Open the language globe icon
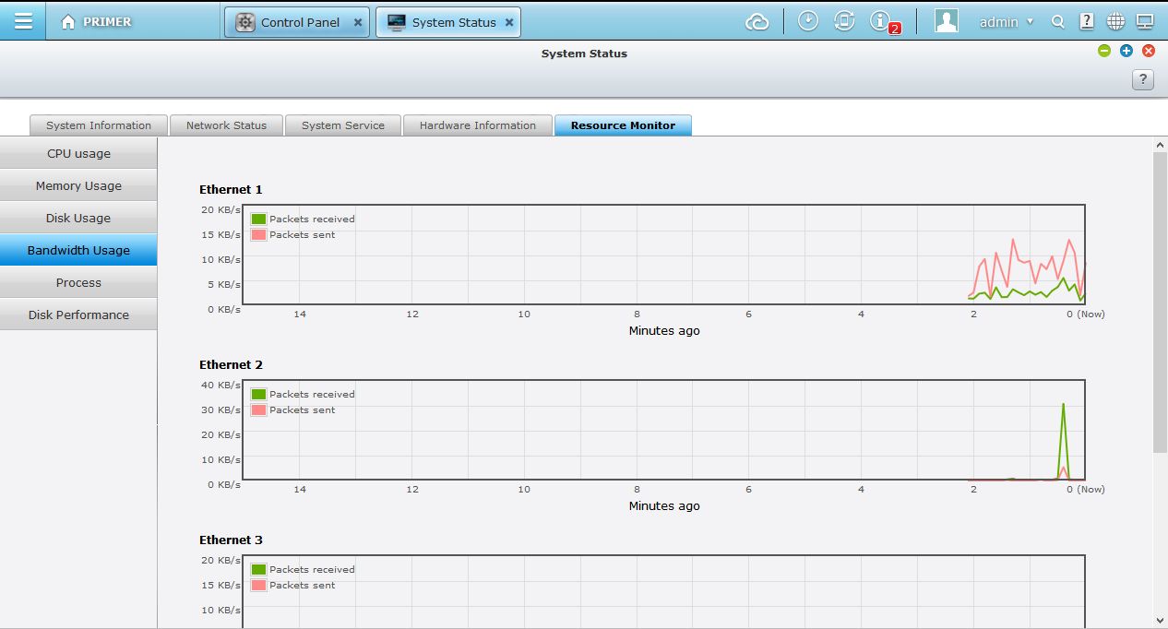This screenshot has width=1168, height=629. pos(1116,22)
